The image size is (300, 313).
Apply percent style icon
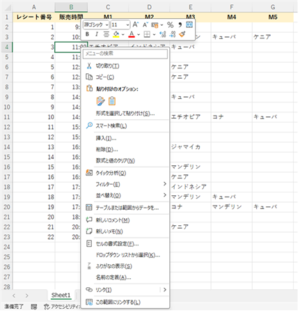(171, 24)
